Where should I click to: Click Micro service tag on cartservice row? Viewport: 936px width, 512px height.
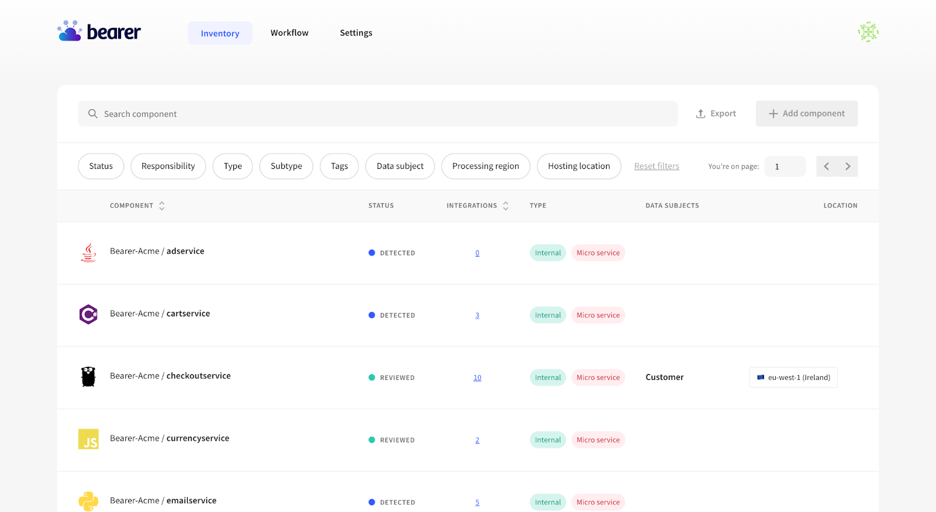(x=598, y=315)
